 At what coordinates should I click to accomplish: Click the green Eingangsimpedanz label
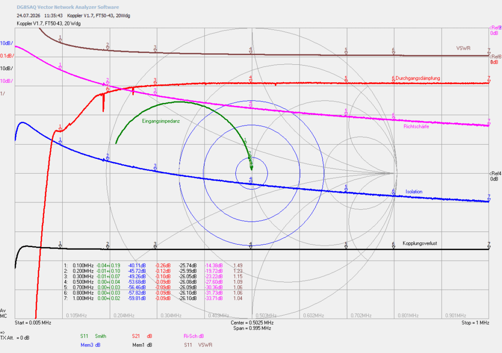(161, 121)
